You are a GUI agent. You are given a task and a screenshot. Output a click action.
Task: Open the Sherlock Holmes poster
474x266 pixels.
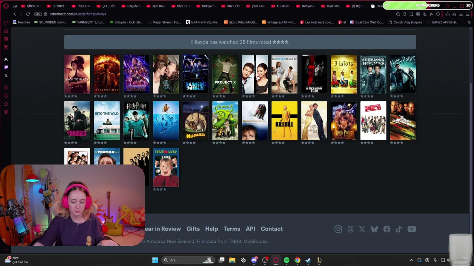tap(373, 74)
